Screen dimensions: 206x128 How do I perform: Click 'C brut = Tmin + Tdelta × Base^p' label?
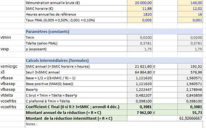(76, 95)
